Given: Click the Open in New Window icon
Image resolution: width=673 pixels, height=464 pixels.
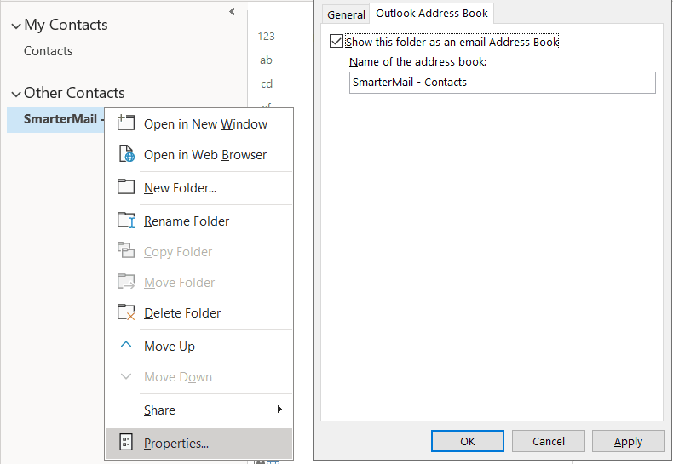Looking at the screenshot, I should pyautogui.click(x=126, y=123).
